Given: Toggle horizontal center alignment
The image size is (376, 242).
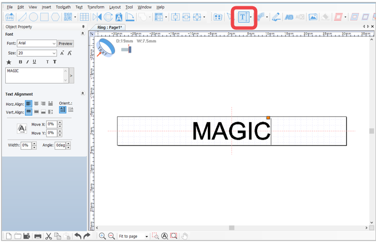Looking at the screenshot, I should coord(36,103).
